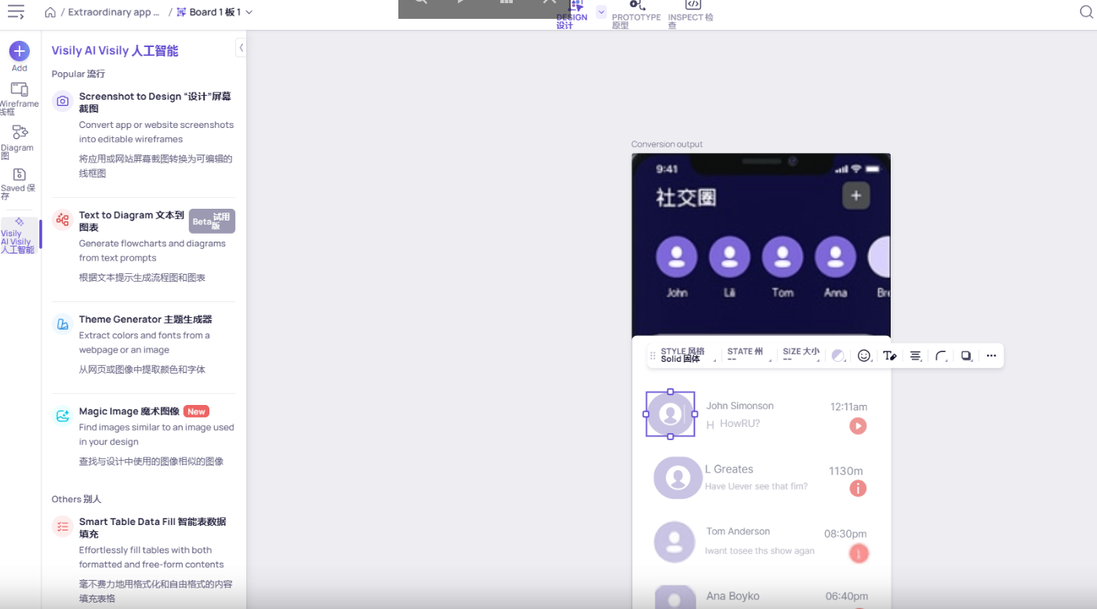Open the alignment options in floating toolbar

click(915, 356)
